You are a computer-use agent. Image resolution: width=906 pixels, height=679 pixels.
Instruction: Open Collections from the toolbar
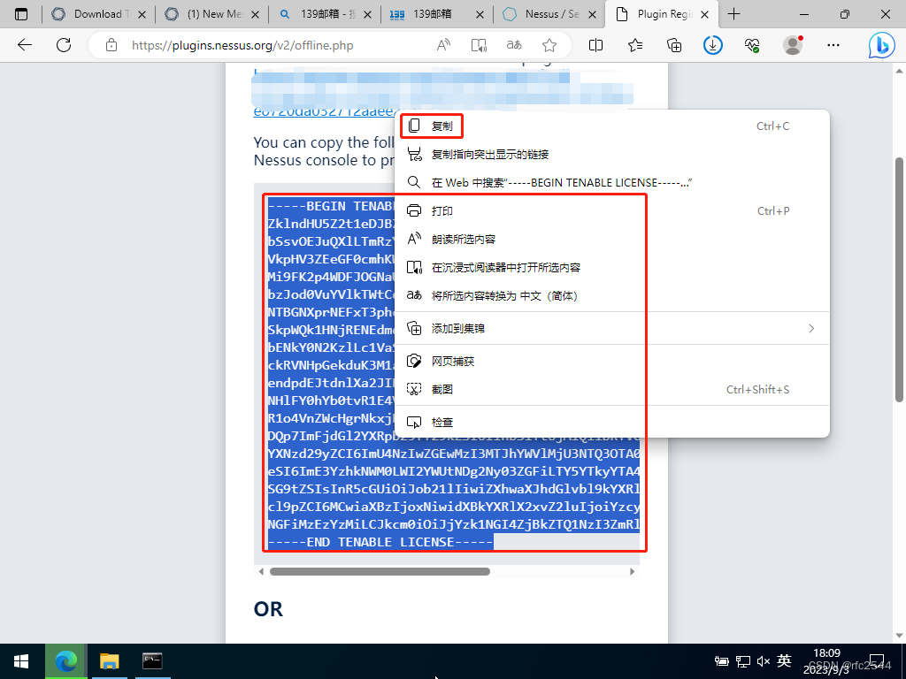674,45
